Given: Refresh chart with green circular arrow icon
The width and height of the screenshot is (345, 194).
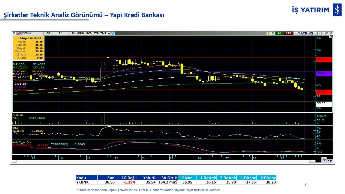Looking at the screenshot, I should click(273, 33).
